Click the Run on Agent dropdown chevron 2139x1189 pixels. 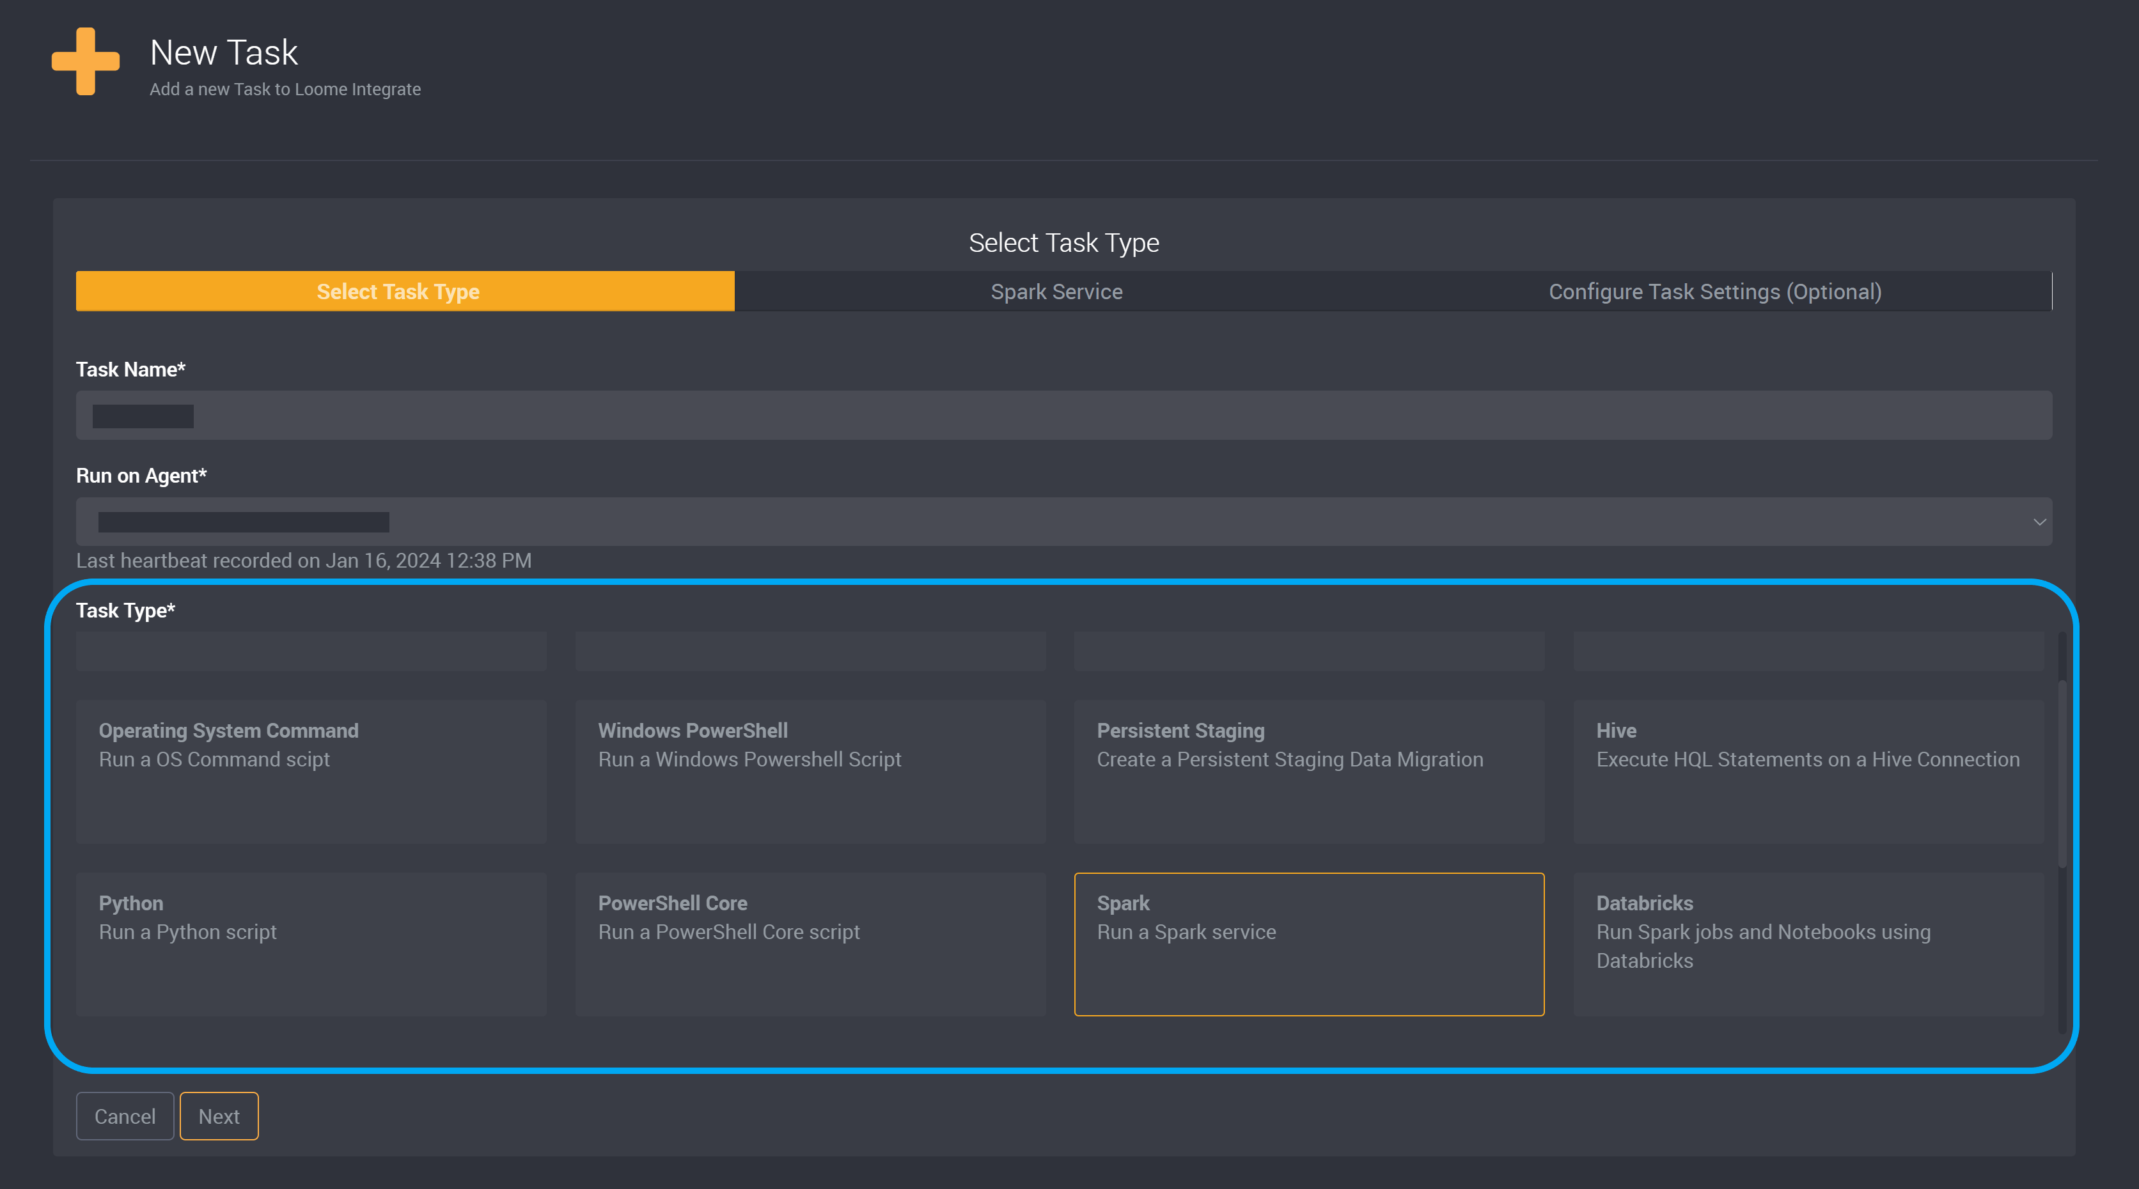[2039, 522]
